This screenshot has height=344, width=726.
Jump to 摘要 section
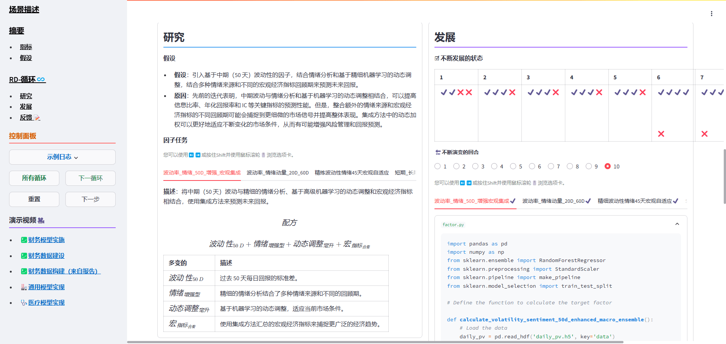pyautogui.click(x=17, y=31)
